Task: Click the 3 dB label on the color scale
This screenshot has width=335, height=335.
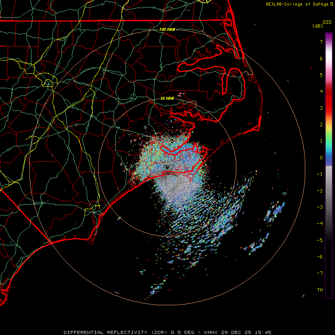Action: (321, 108)
